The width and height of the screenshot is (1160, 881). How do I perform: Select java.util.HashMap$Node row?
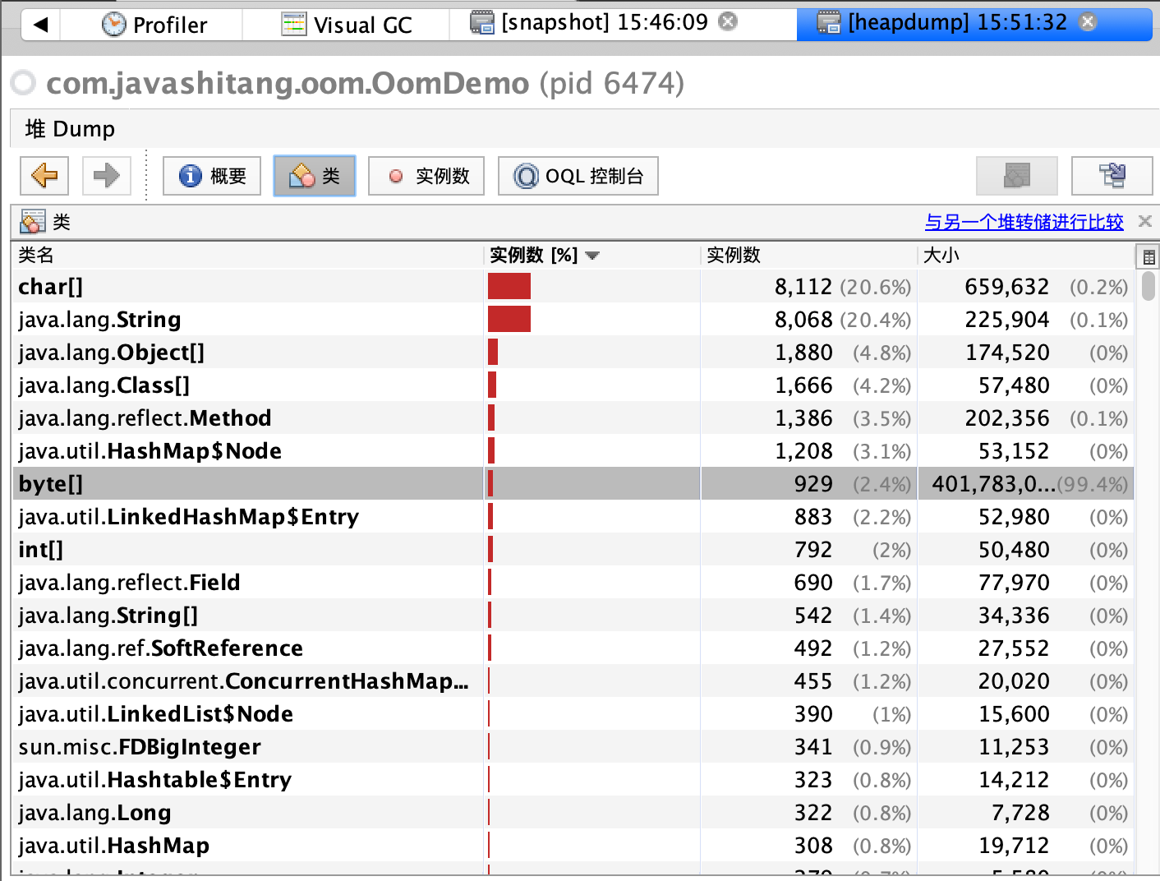coord(573,450)
